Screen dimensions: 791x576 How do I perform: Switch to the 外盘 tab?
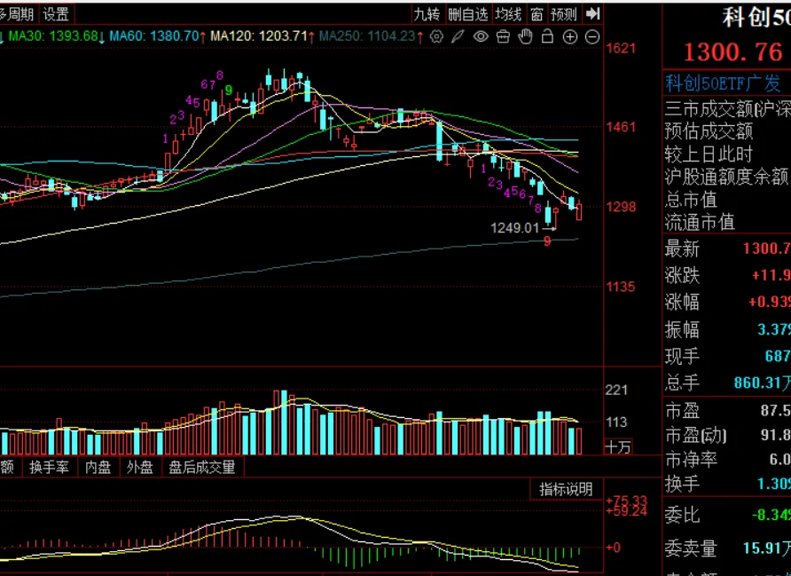[140, 467]
